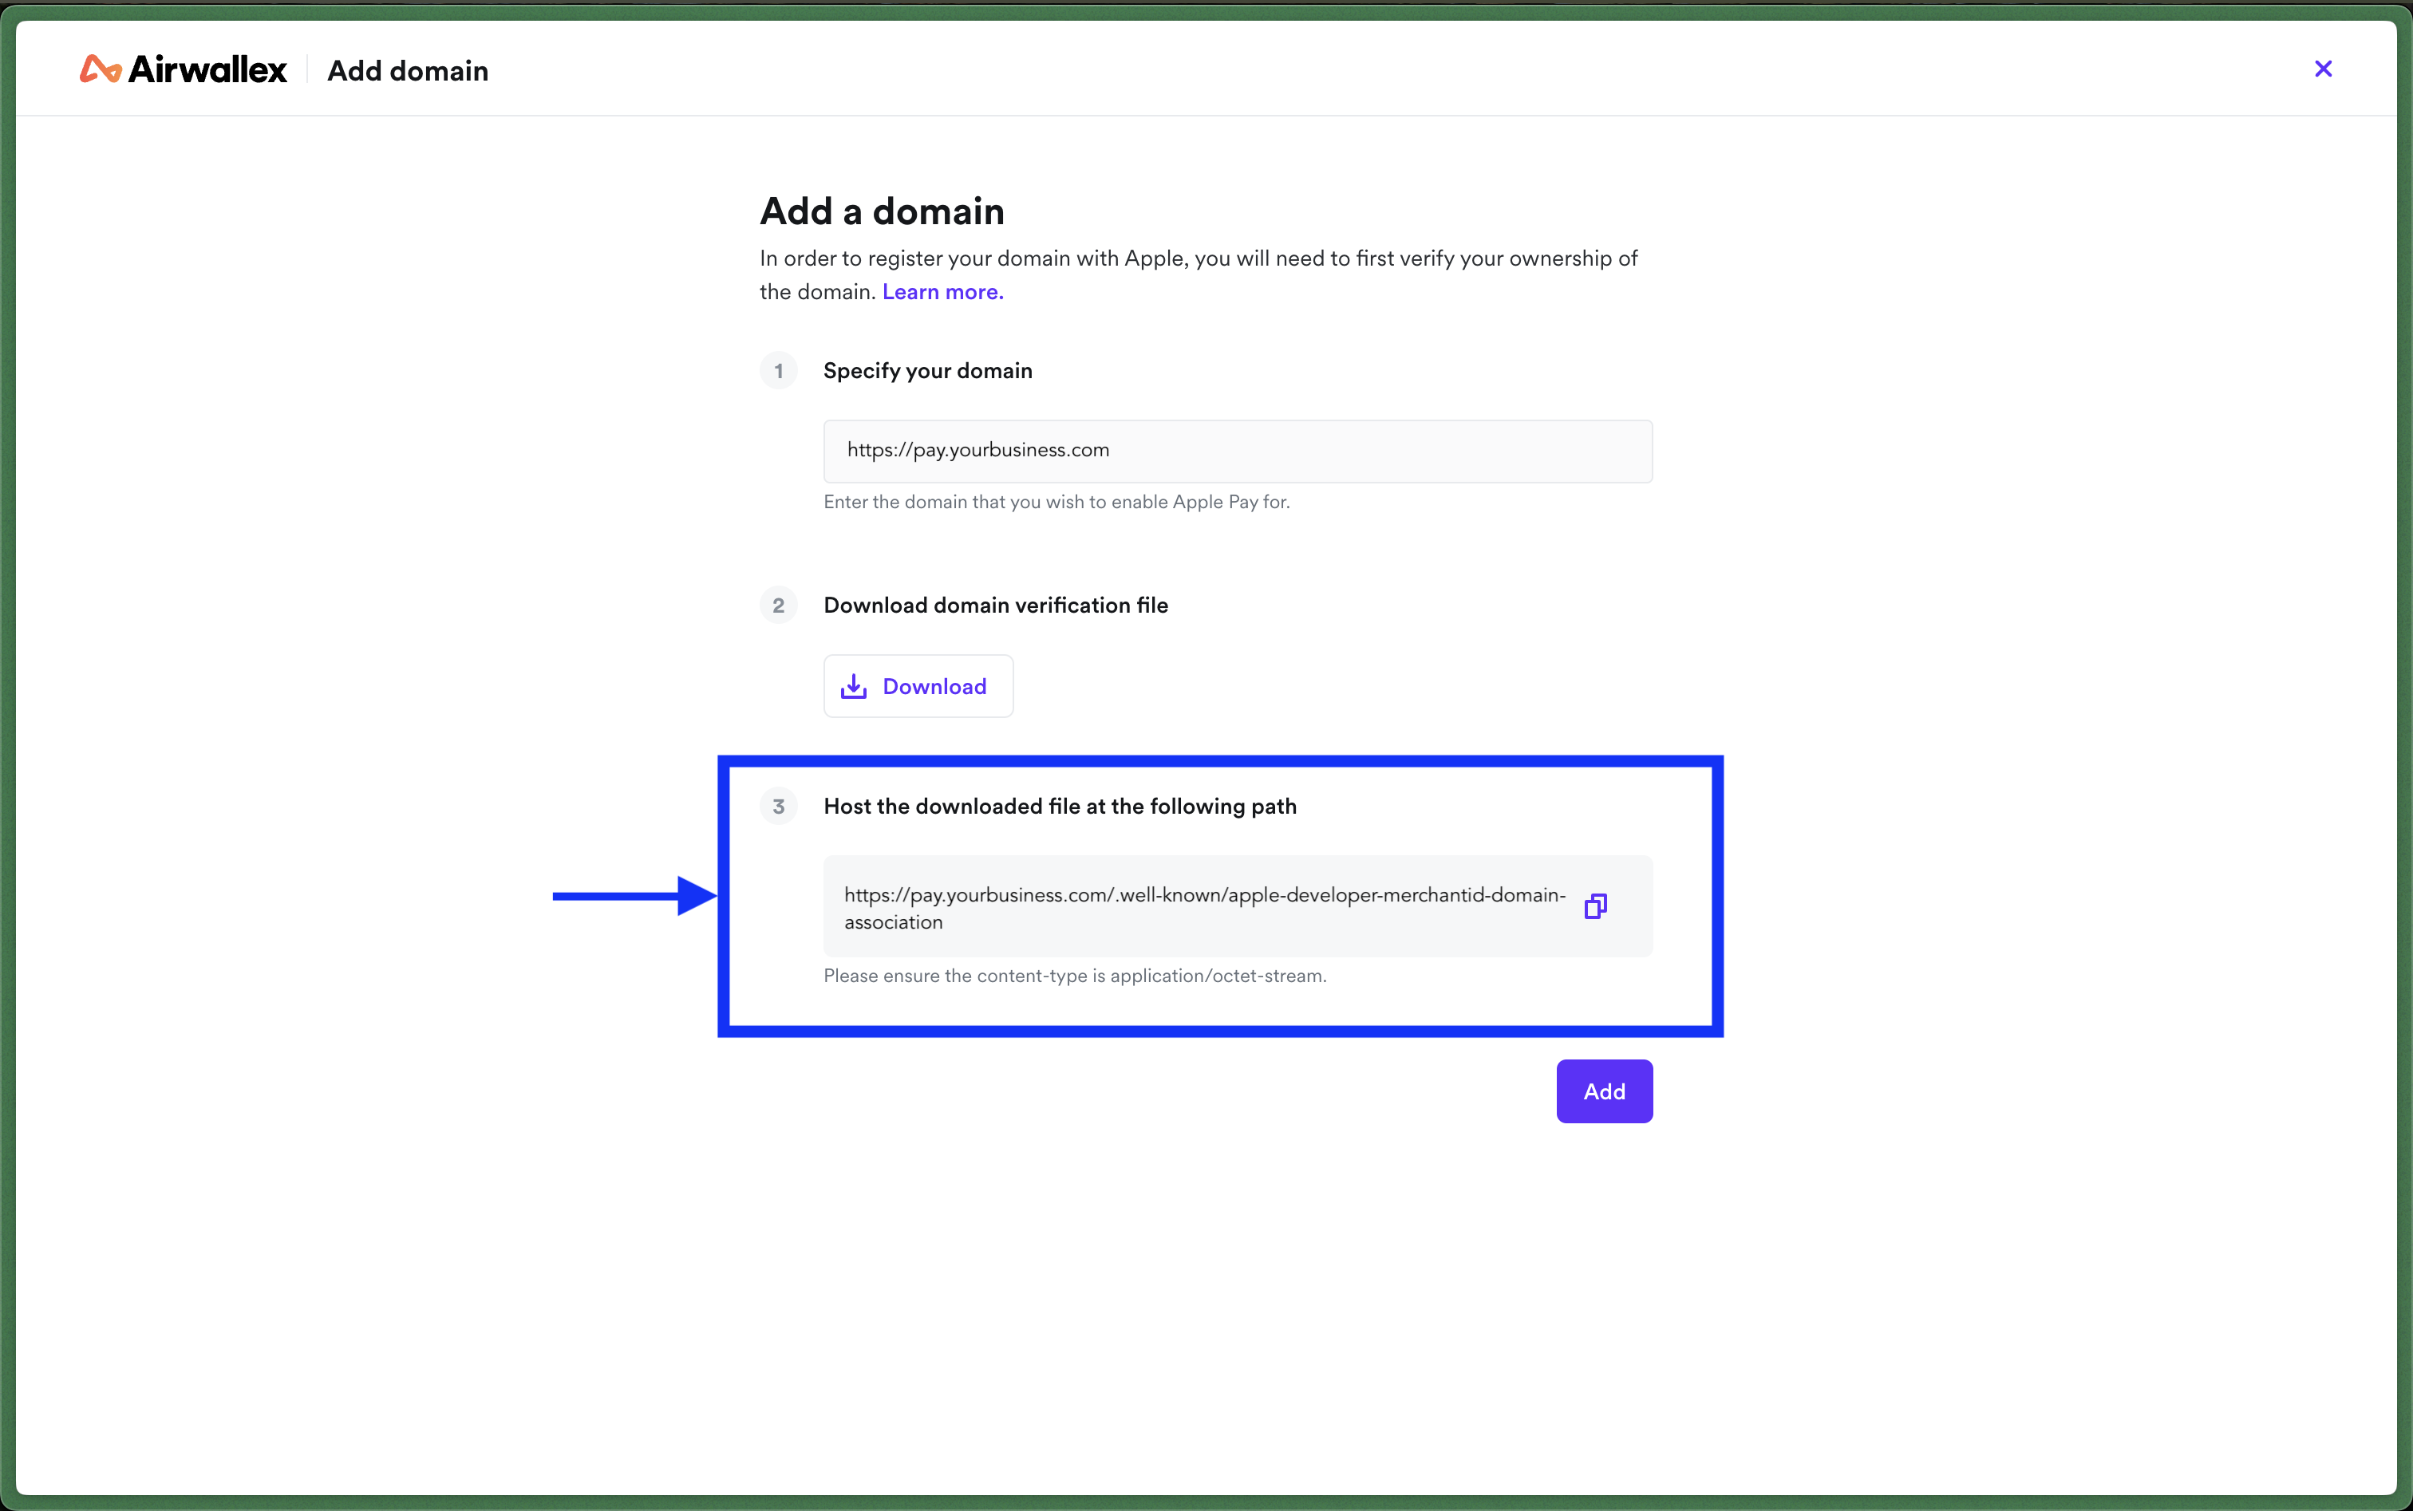Click the step 3 number badge

[779, 807]
